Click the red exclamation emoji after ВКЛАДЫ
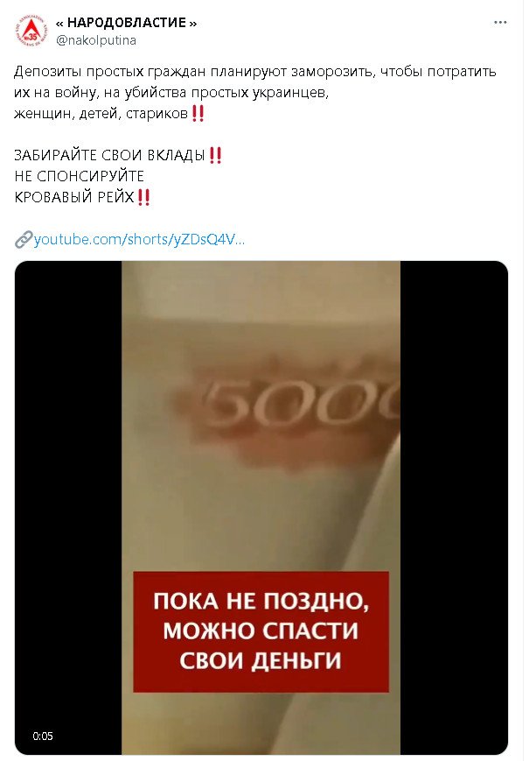Image resolution: width=529 pixels, height=761 pixels. [215, 155]
